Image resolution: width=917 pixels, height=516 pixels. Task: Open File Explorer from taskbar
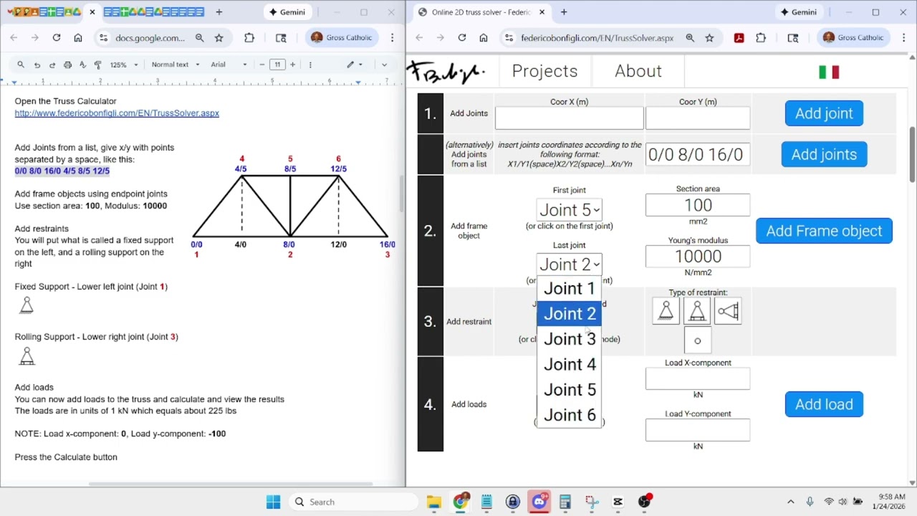(x=434, y=502)
